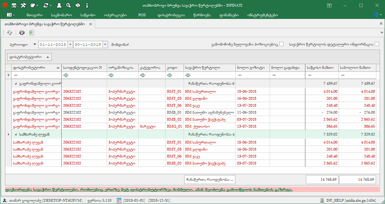Click the magnifying glass search icon

pyautogui.click(x=68, y=5)
